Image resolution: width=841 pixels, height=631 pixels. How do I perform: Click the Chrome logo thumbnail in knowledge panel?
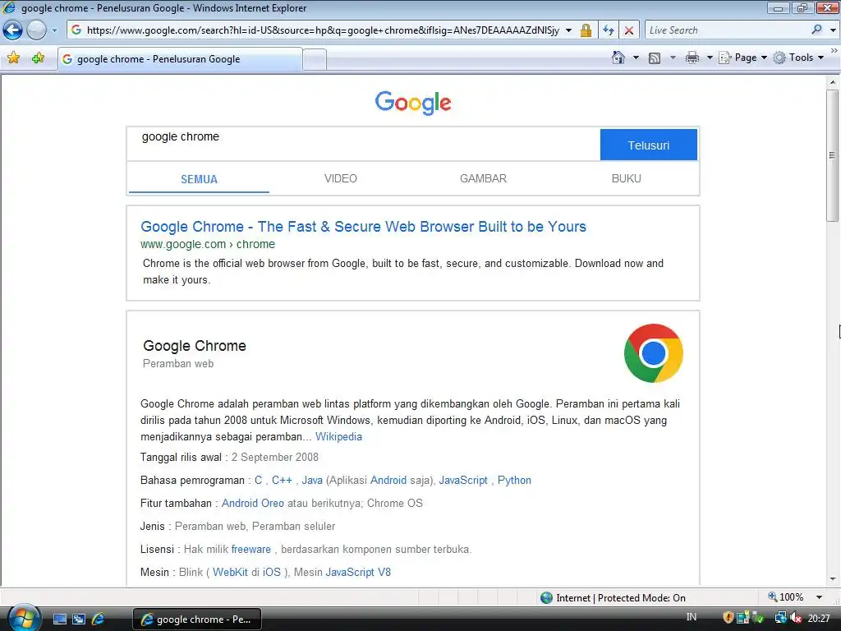click(653, 353)
